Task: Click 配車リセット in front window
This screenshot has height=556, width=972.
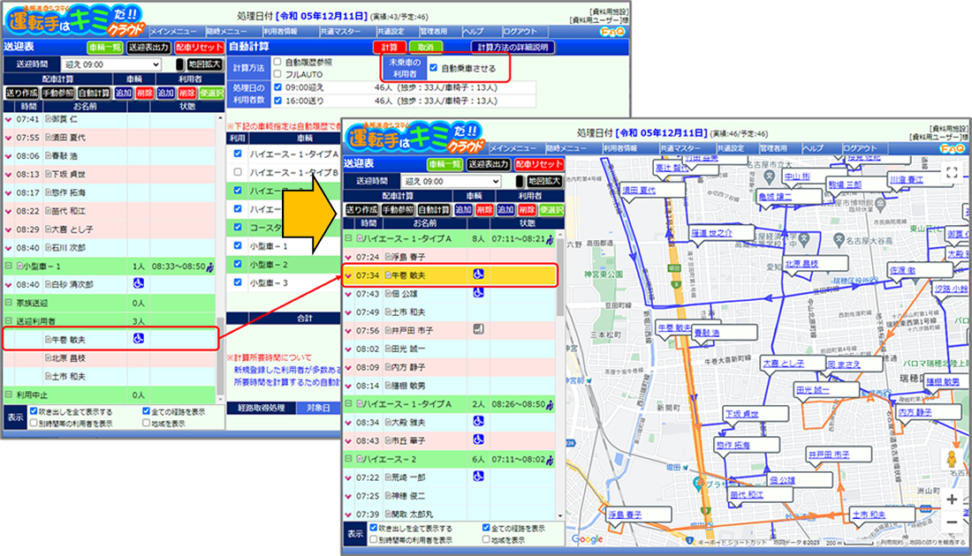Action: pos(539,164)
